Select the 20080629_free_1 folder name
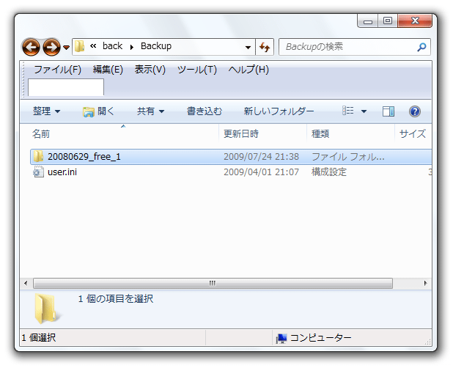The image size is (453, 368). click(84, 157)
